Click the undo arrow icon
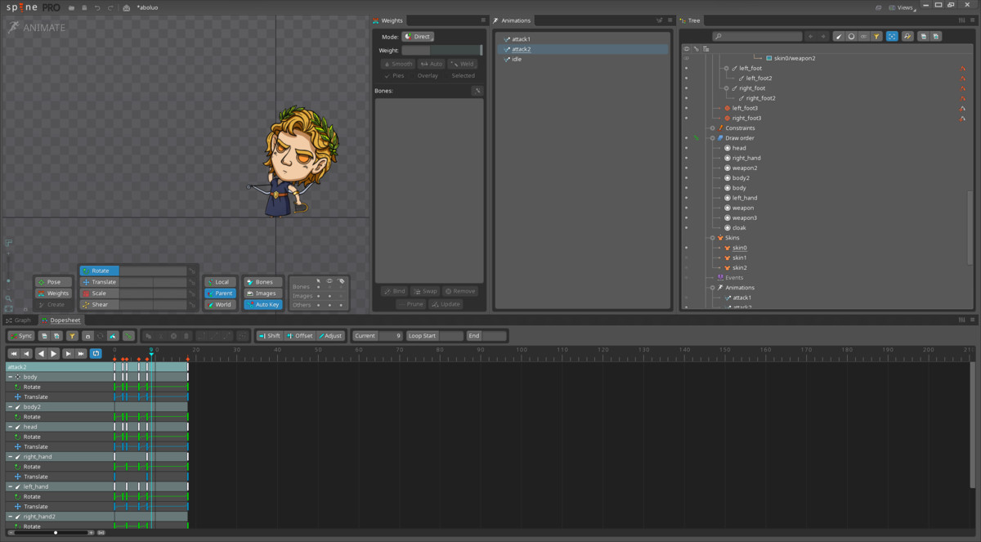 pyautogui.click(x=97, y=7)
